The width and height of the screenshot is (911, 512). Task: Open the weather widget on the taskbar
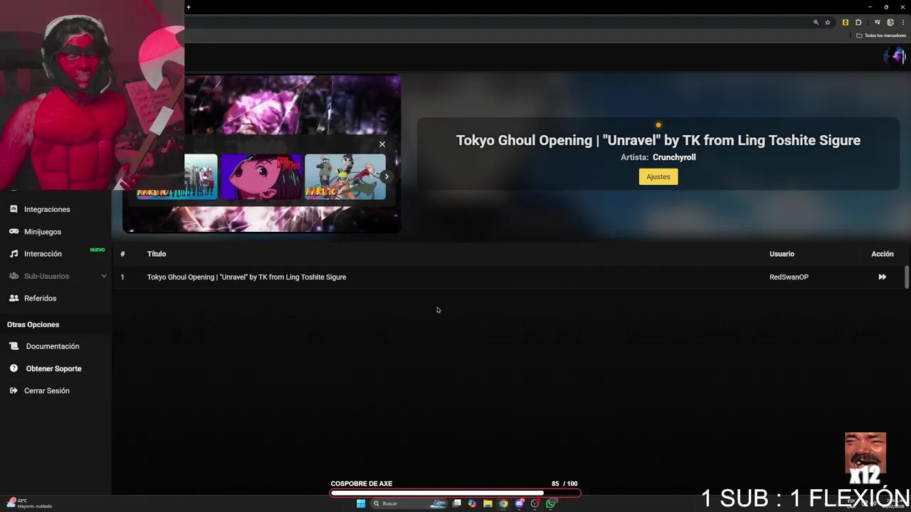coord(30,503)
